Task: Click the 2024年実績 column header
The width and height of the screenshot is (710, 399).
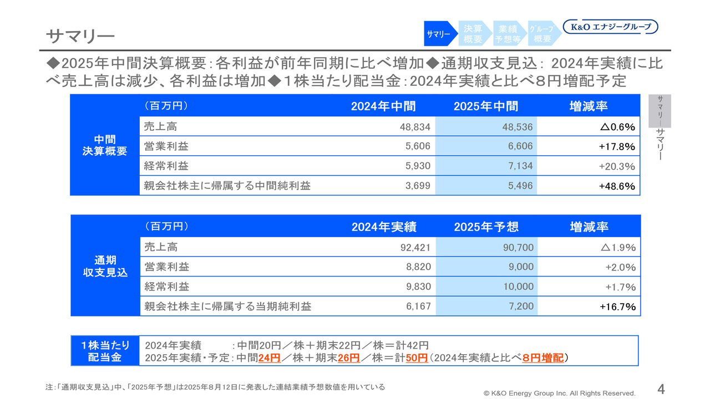Action: coord(384,227)
